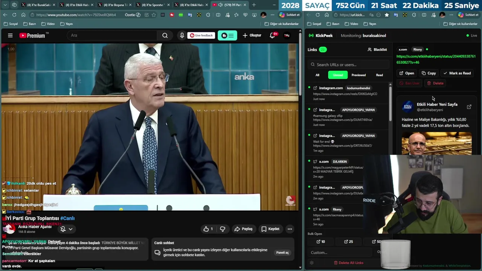Screen dimensions: 482x271
Task: Open extensions puzzle icon in right browser
Action: coord(414,15)
